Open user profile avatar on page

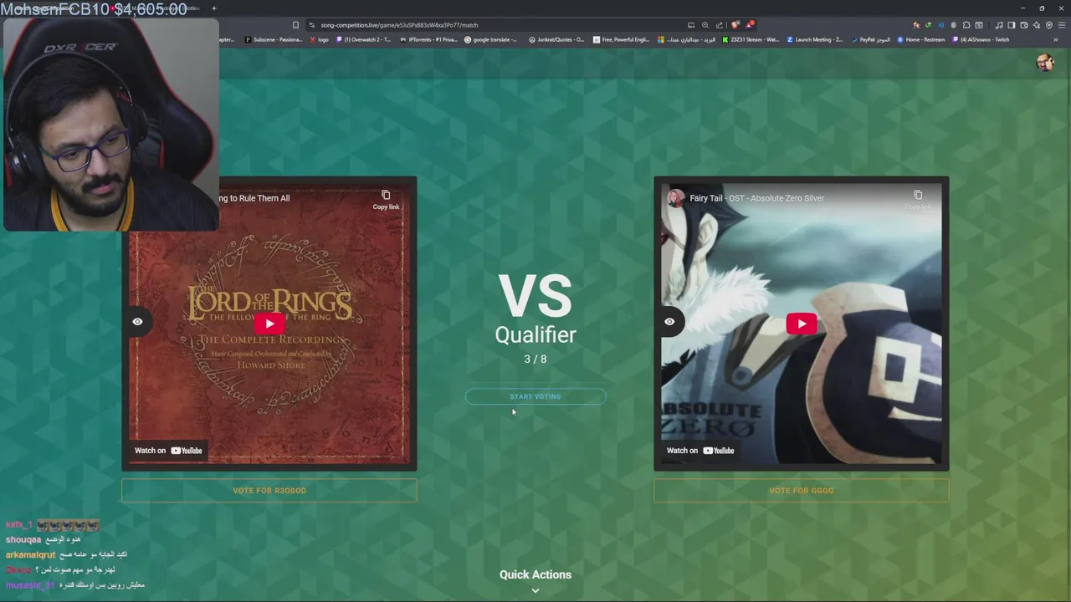tap(1044, 63)
